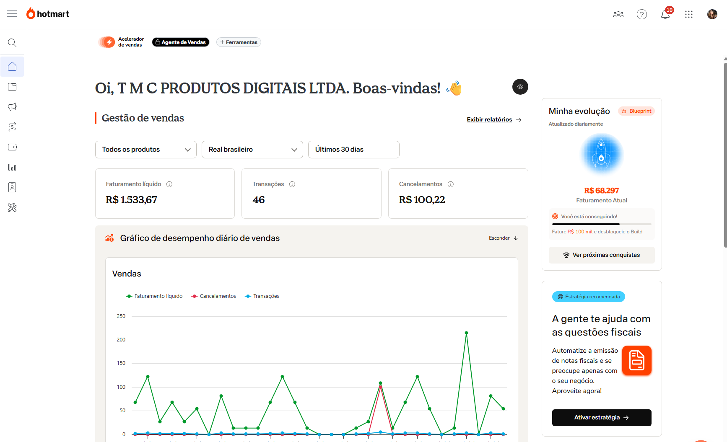This screenshot has height=442, width=727.
Task: Open the apps grid menu
Action: (689, 14)
